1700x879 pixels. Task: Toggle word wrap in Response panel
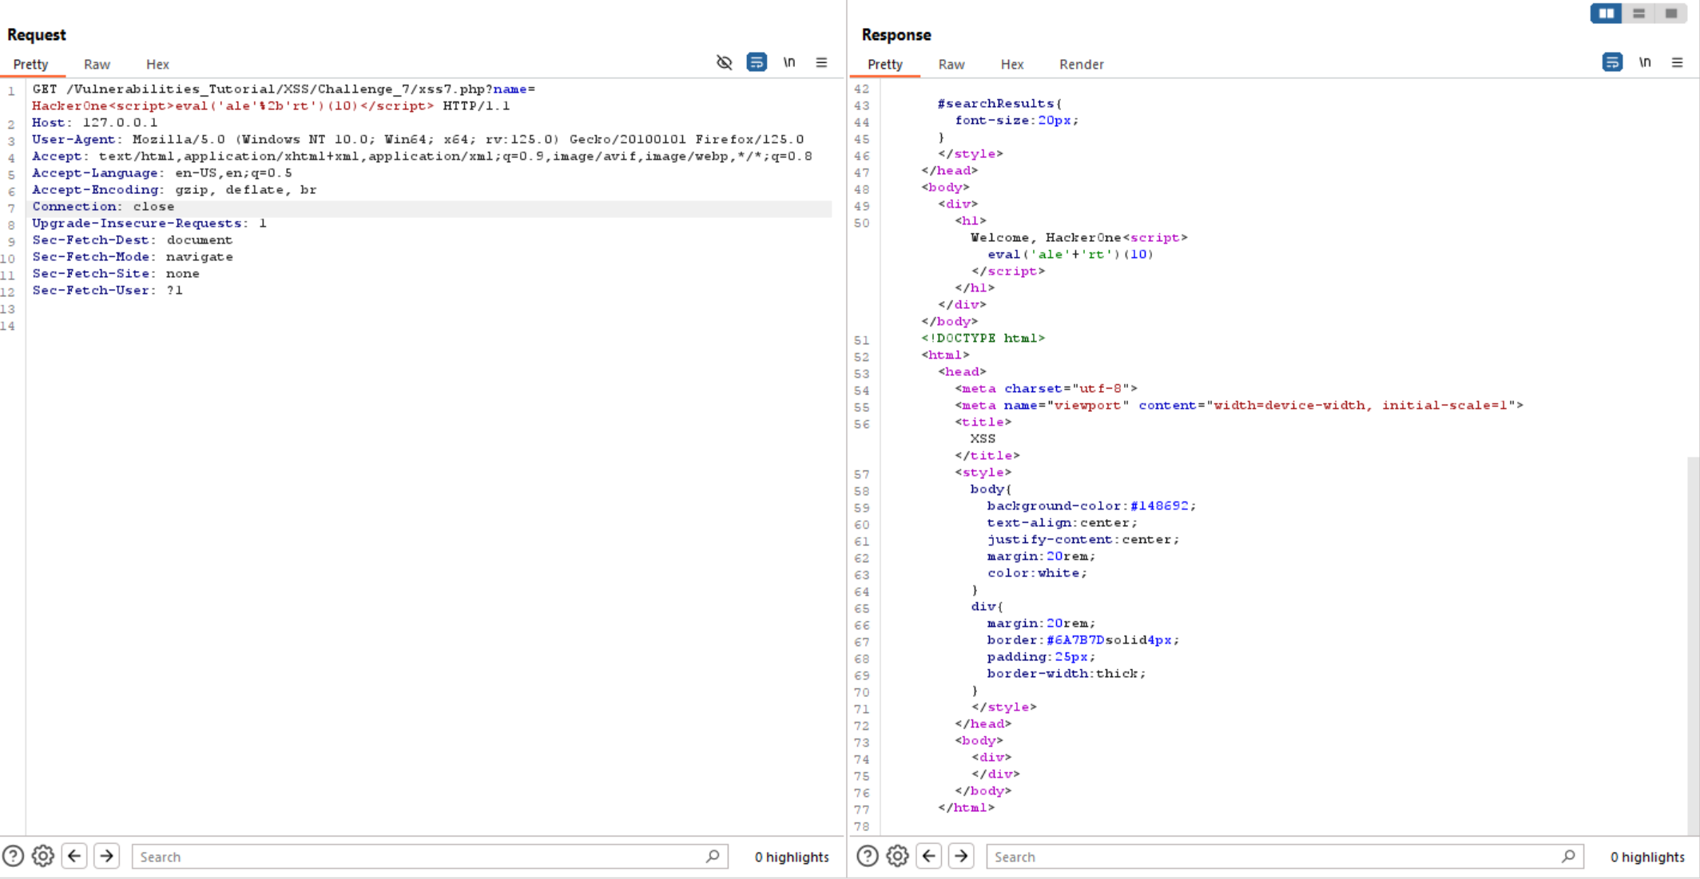click(x=1612, y=62)
